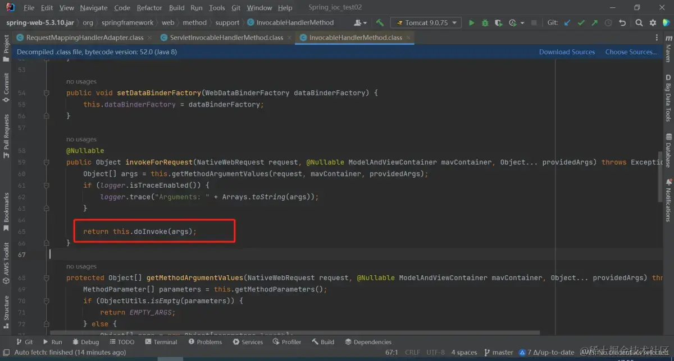Image resolution: width=674 pixels, height=361 pixels.
Task: Open the Dependencies tool window
Action: click(x=368, y=342)
